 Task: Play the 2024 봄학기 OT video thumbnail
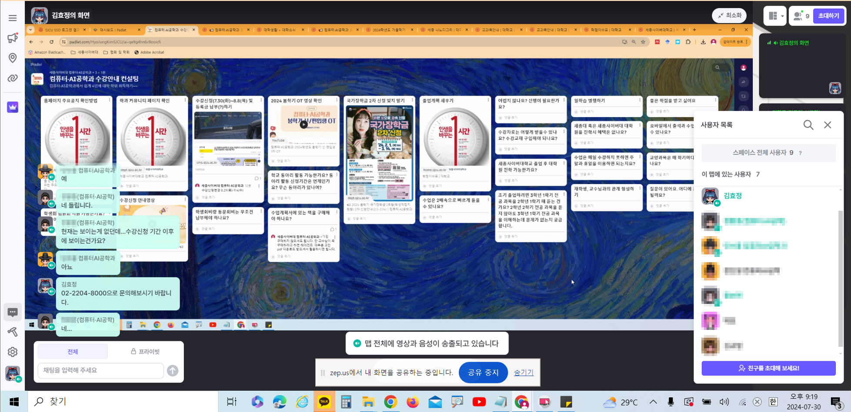pyautogui.click(x=304, y=125)
